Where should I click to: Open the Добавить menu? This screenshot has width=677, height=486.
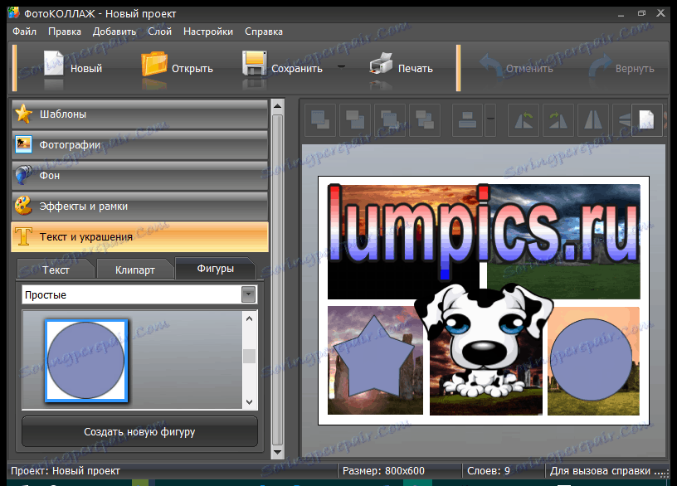pos(114,32)
